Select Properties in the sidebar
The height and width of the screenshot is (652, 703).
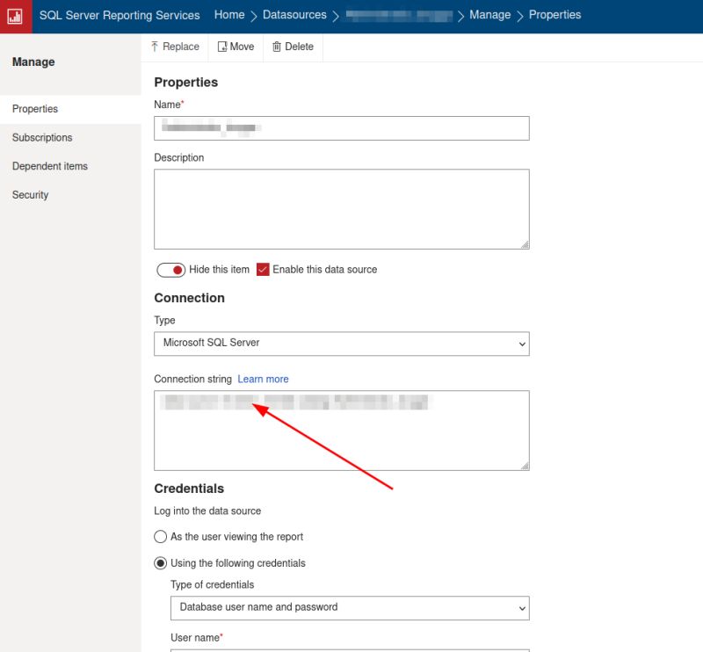[x=33, y=108]
